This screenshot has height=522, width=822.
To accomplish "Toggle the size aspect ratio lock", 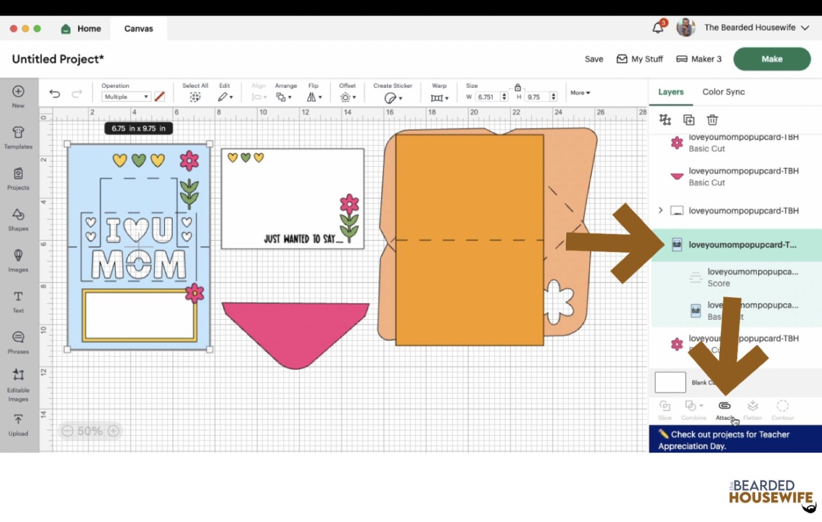I will coord(517,87).
